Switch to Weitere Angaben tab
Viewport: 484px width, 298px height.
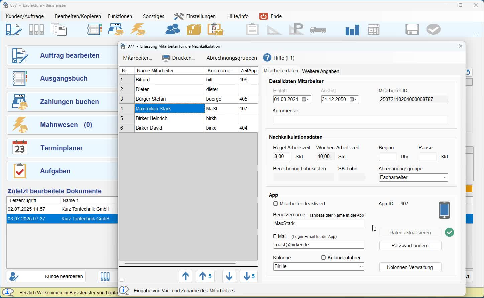[320, 71]
